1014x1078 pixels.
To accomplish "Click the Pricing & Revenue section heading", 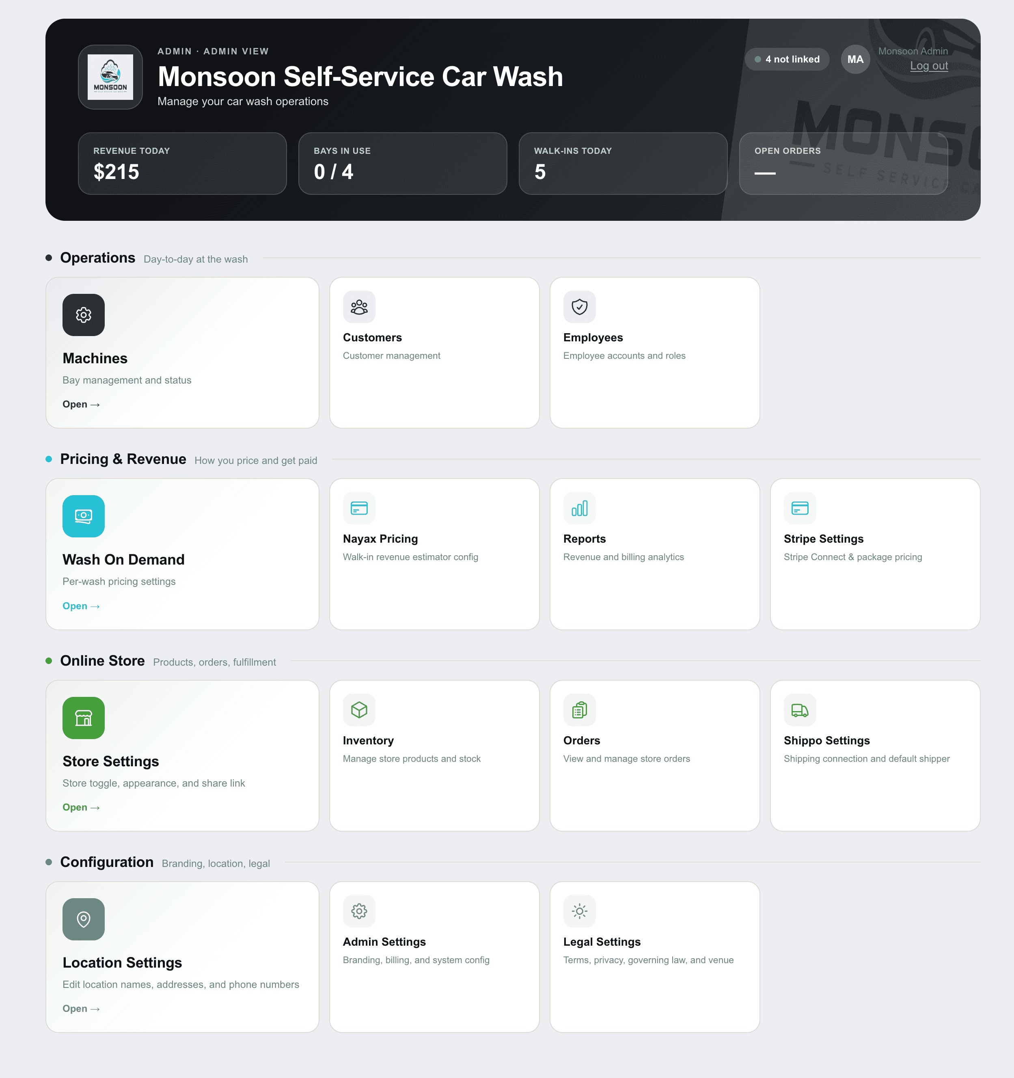I will coord(123,459).
